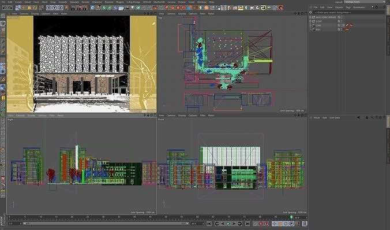Image resolution: width=390 pixels, height=230 pixels.
Task: Toggle Position keyframe recording icon
Action: (x=275, y=224)
